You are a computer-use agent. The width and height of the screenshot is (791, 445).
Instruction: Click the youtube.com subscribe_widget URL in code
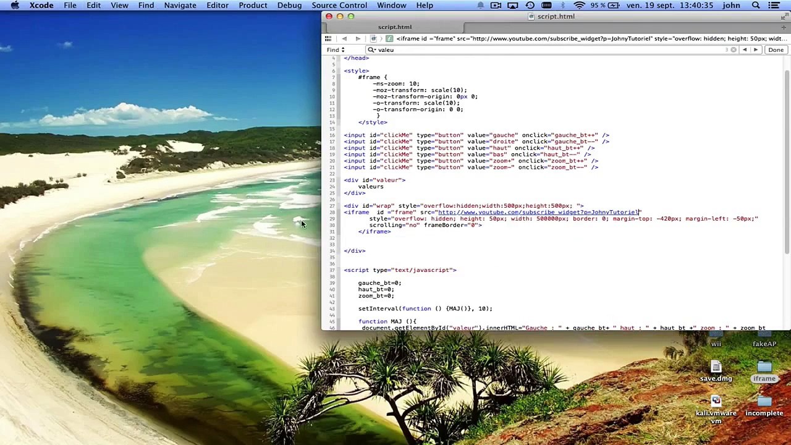tap(539, 212)
